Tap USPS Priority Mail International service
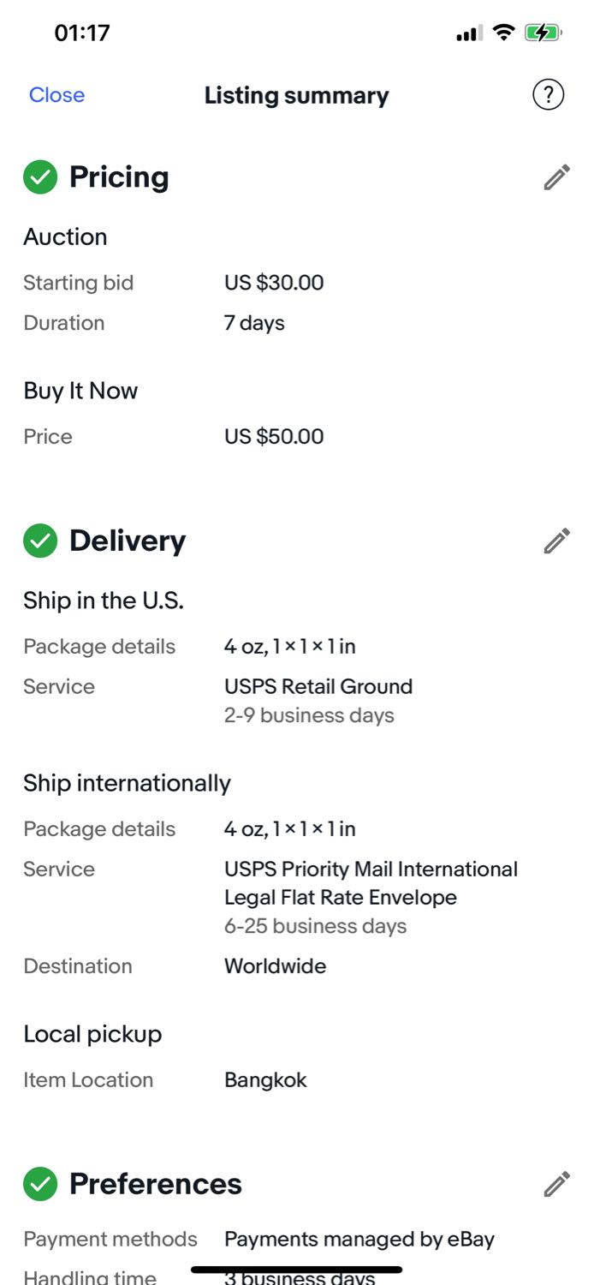This screenshot has height=1285, width=594. click(371, 882)
